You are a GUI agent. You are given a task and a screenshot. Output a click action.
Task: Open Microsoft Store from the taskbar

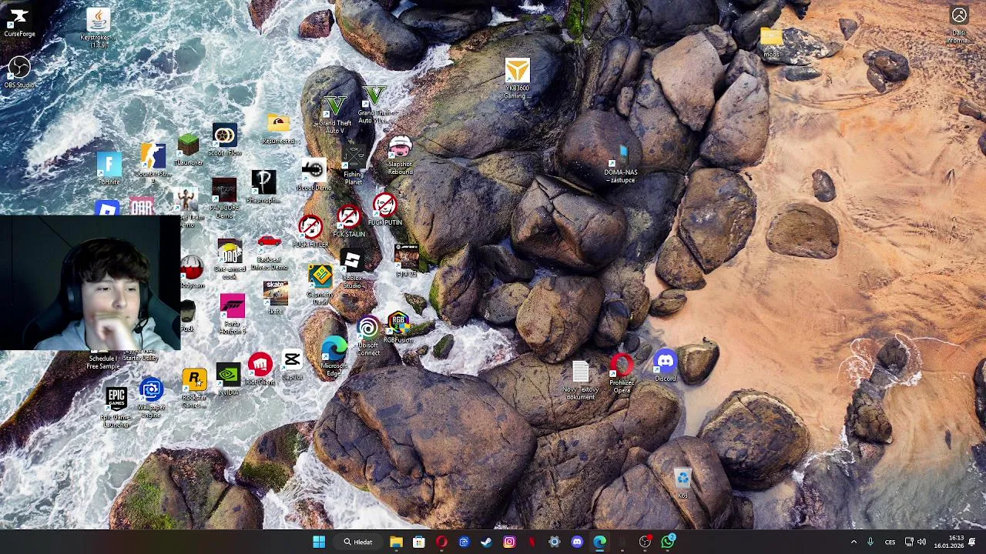[418, 542]
